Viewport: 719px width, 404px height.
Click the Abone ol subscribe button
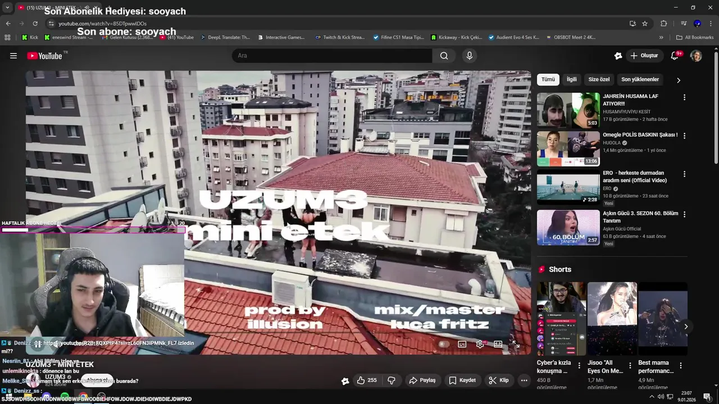pyautogui.click(x=98, y=380)
